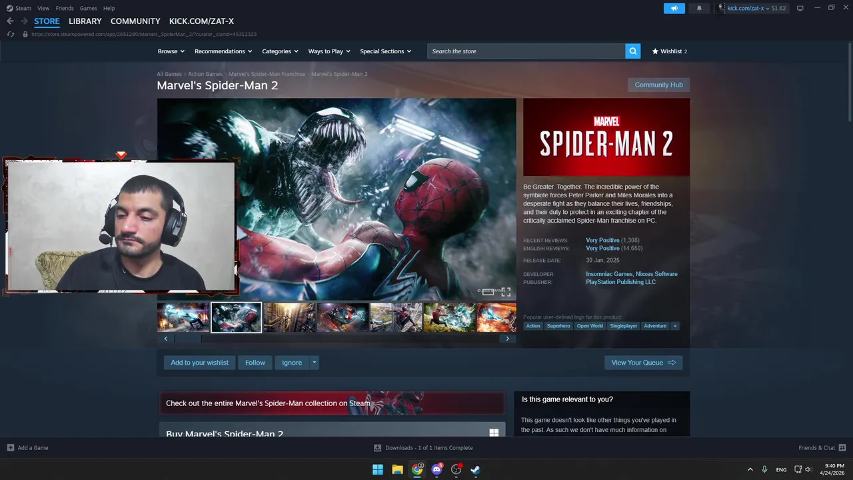
Task: Open Insomniac Games developer link
Action: (609, 274)
